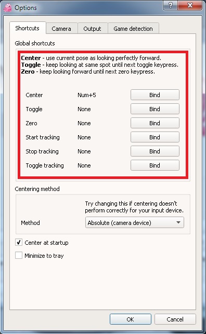This screenshot has height=334, width=206.
Task: Click the Center row label beside Num+5
Action: click(x=34, y=95)
